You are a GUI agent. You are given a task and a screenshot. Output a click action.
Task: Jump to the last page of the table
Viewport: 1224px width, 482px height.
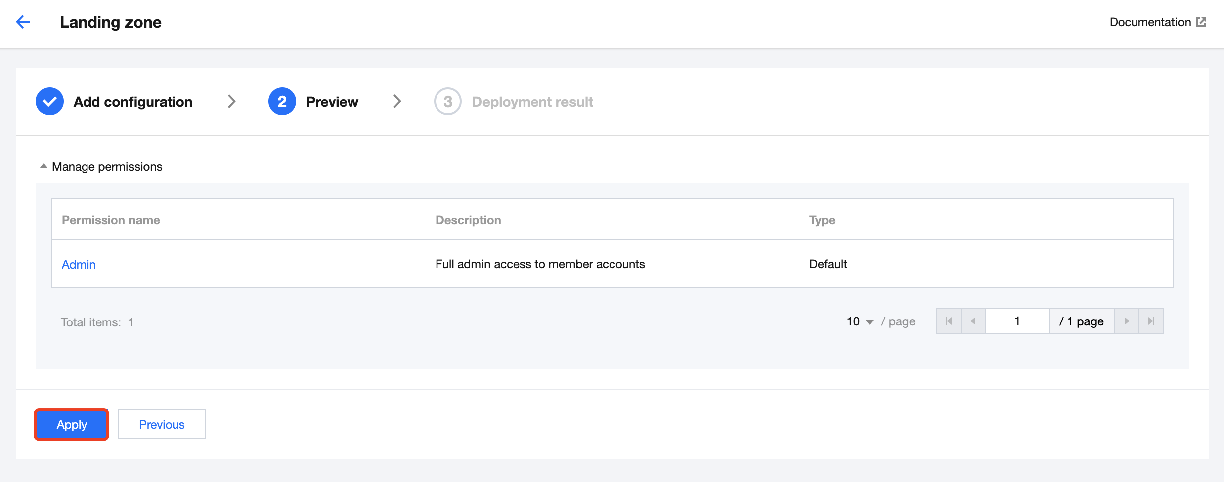click(x=1151, y=321)
